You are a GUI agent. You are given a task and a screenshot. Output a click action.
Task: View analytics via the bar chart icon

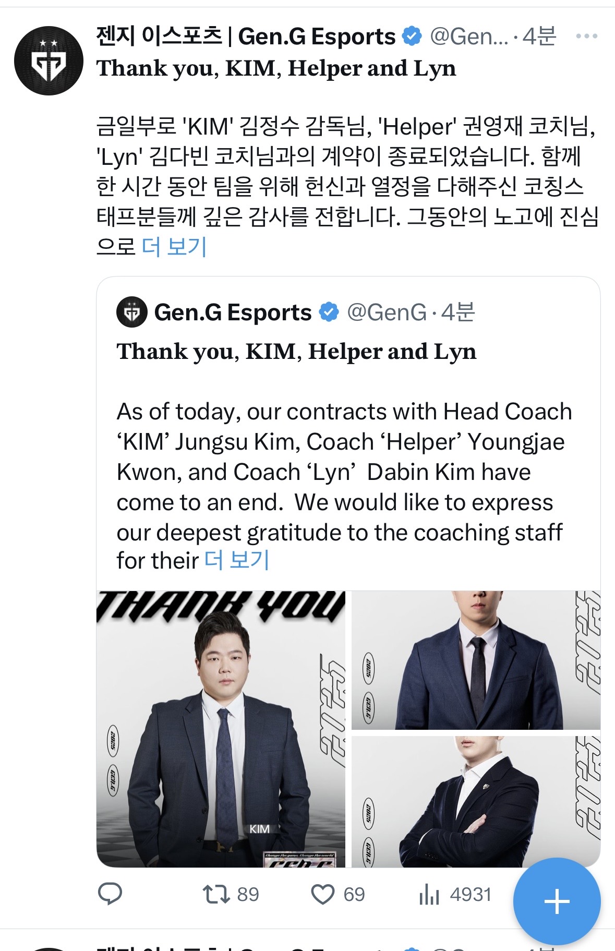click(x=429, y=894)
